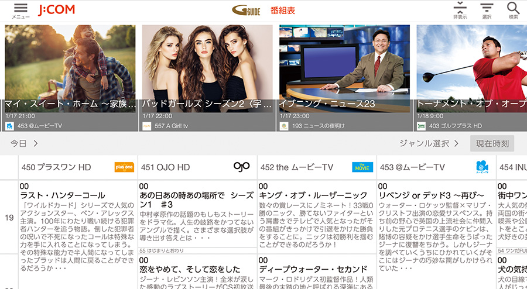
Task: Open マイ・スイート・ホーム featured thumbnail
Action: (x=70, y=68)
